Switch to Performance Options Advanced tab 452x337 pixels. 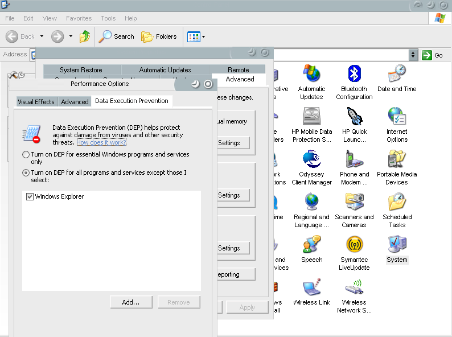coord(75,102)
